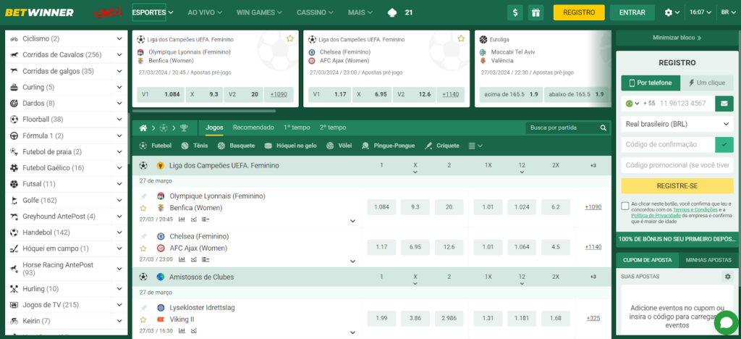This screenshot has height=339, width=741.
Task: Select the Futebol sport filter icon
Action: [144, 146]
